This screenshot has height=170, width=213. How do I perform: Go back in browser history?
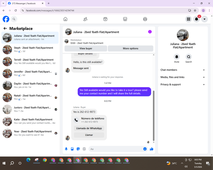tap(4, 11)
